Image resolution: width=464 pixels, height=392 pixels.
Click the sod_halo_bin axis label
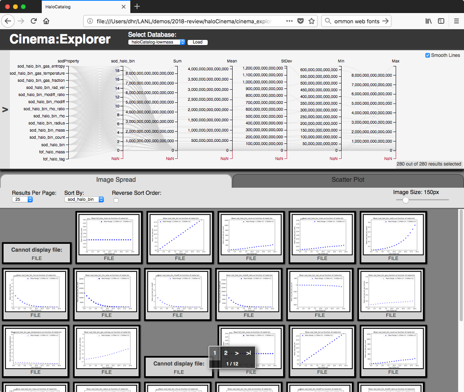pos(123,61)
